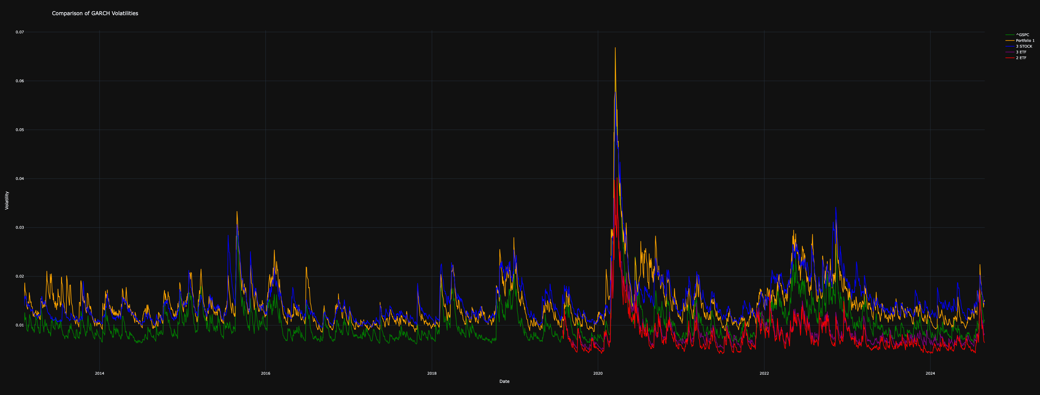Click the 2014 x-axis tick label

pos(99,374)
